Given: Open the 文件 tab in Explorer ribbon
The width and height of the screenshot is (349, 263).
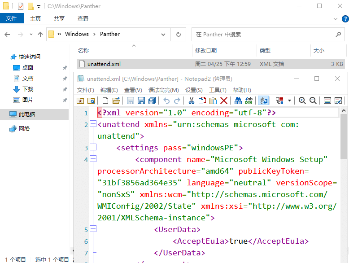Looking at the screenshot, I should [x=12, y=18].
